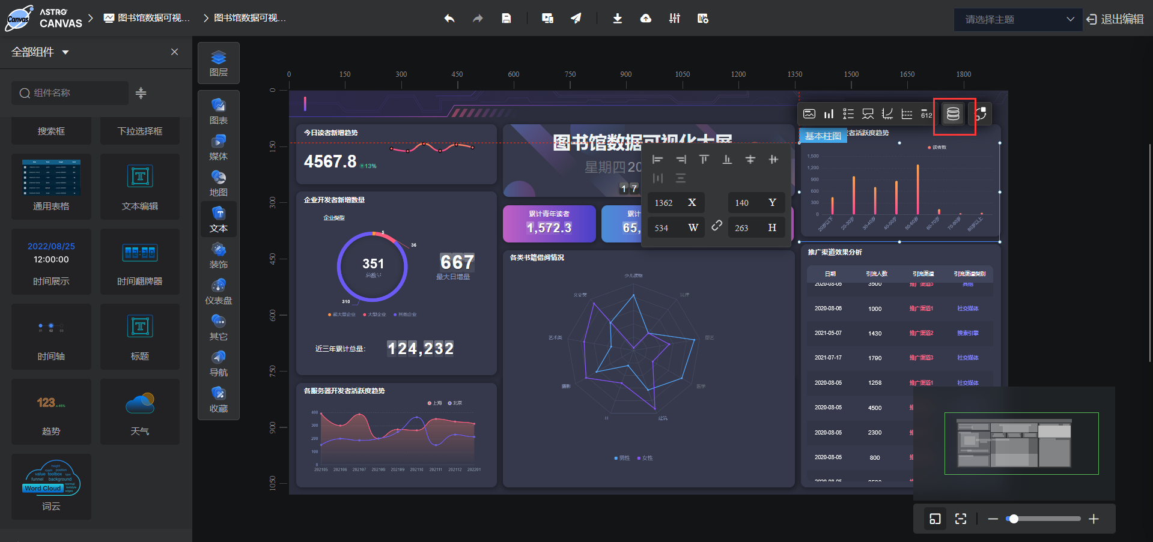Publish using the paper plane icon

[x=576, y=19]
